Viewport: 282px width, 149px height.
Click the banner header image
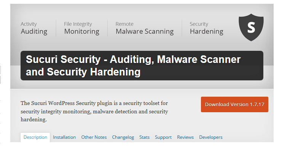(142, 46)
